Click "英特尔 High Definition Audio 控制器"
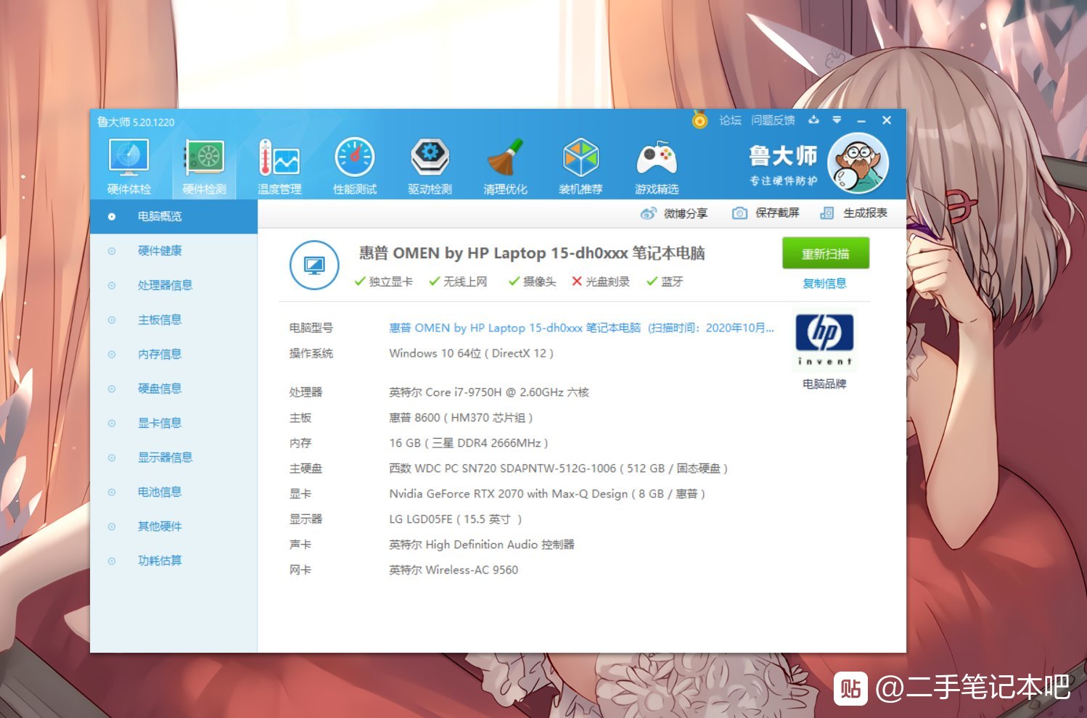Viewport: 1087px width, 718px height. (482, 545)
